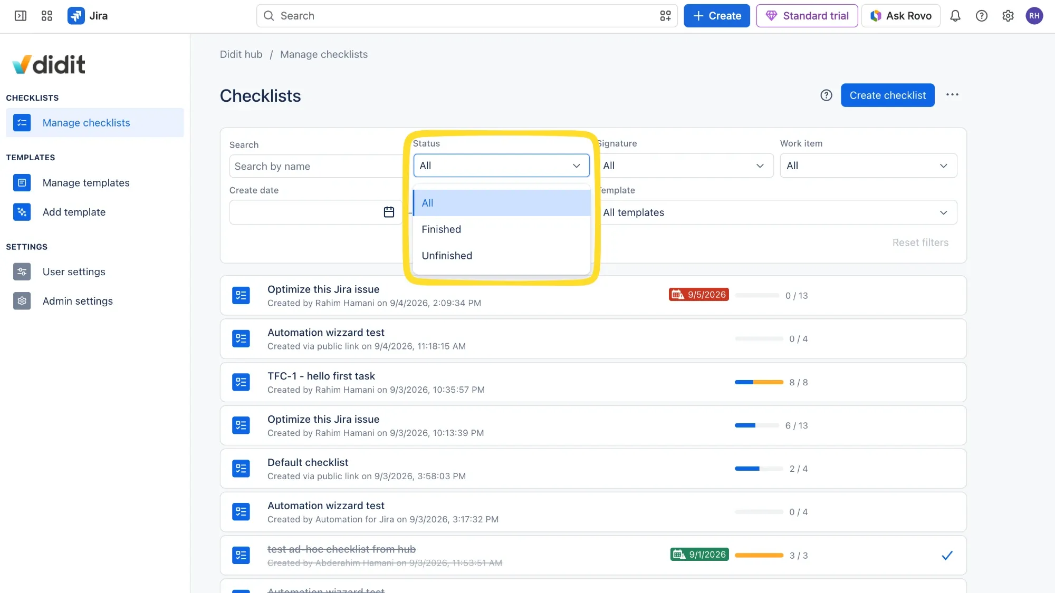This screenshot has height=593, width=1055.
Task: Click the User settings slider icon
Action: (22, 272)
